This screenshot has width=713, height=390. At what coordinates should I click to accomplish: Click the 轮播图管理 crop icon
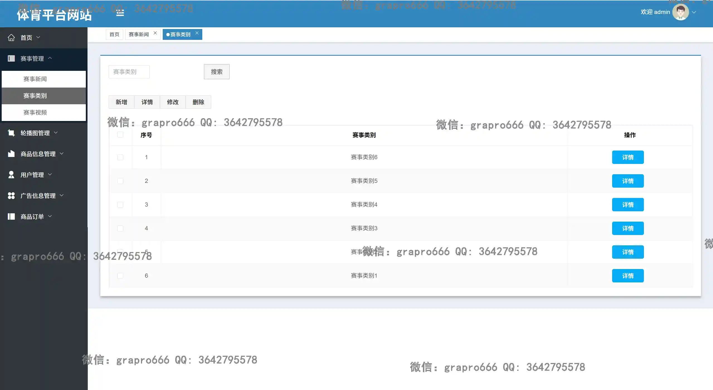[x=11, y=133]
